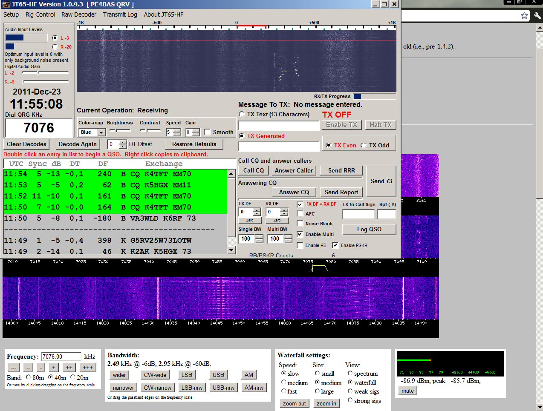543x411 pixels.
Task: Open the Transmit Log menu
Action: coord(120,14)
